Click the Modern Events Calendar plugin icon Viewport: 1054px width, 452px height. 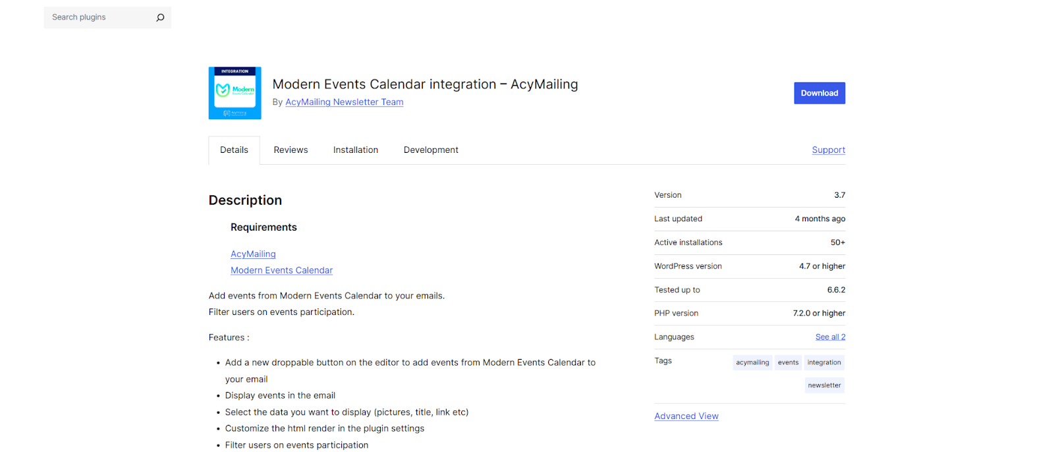[x=235, y=93]
